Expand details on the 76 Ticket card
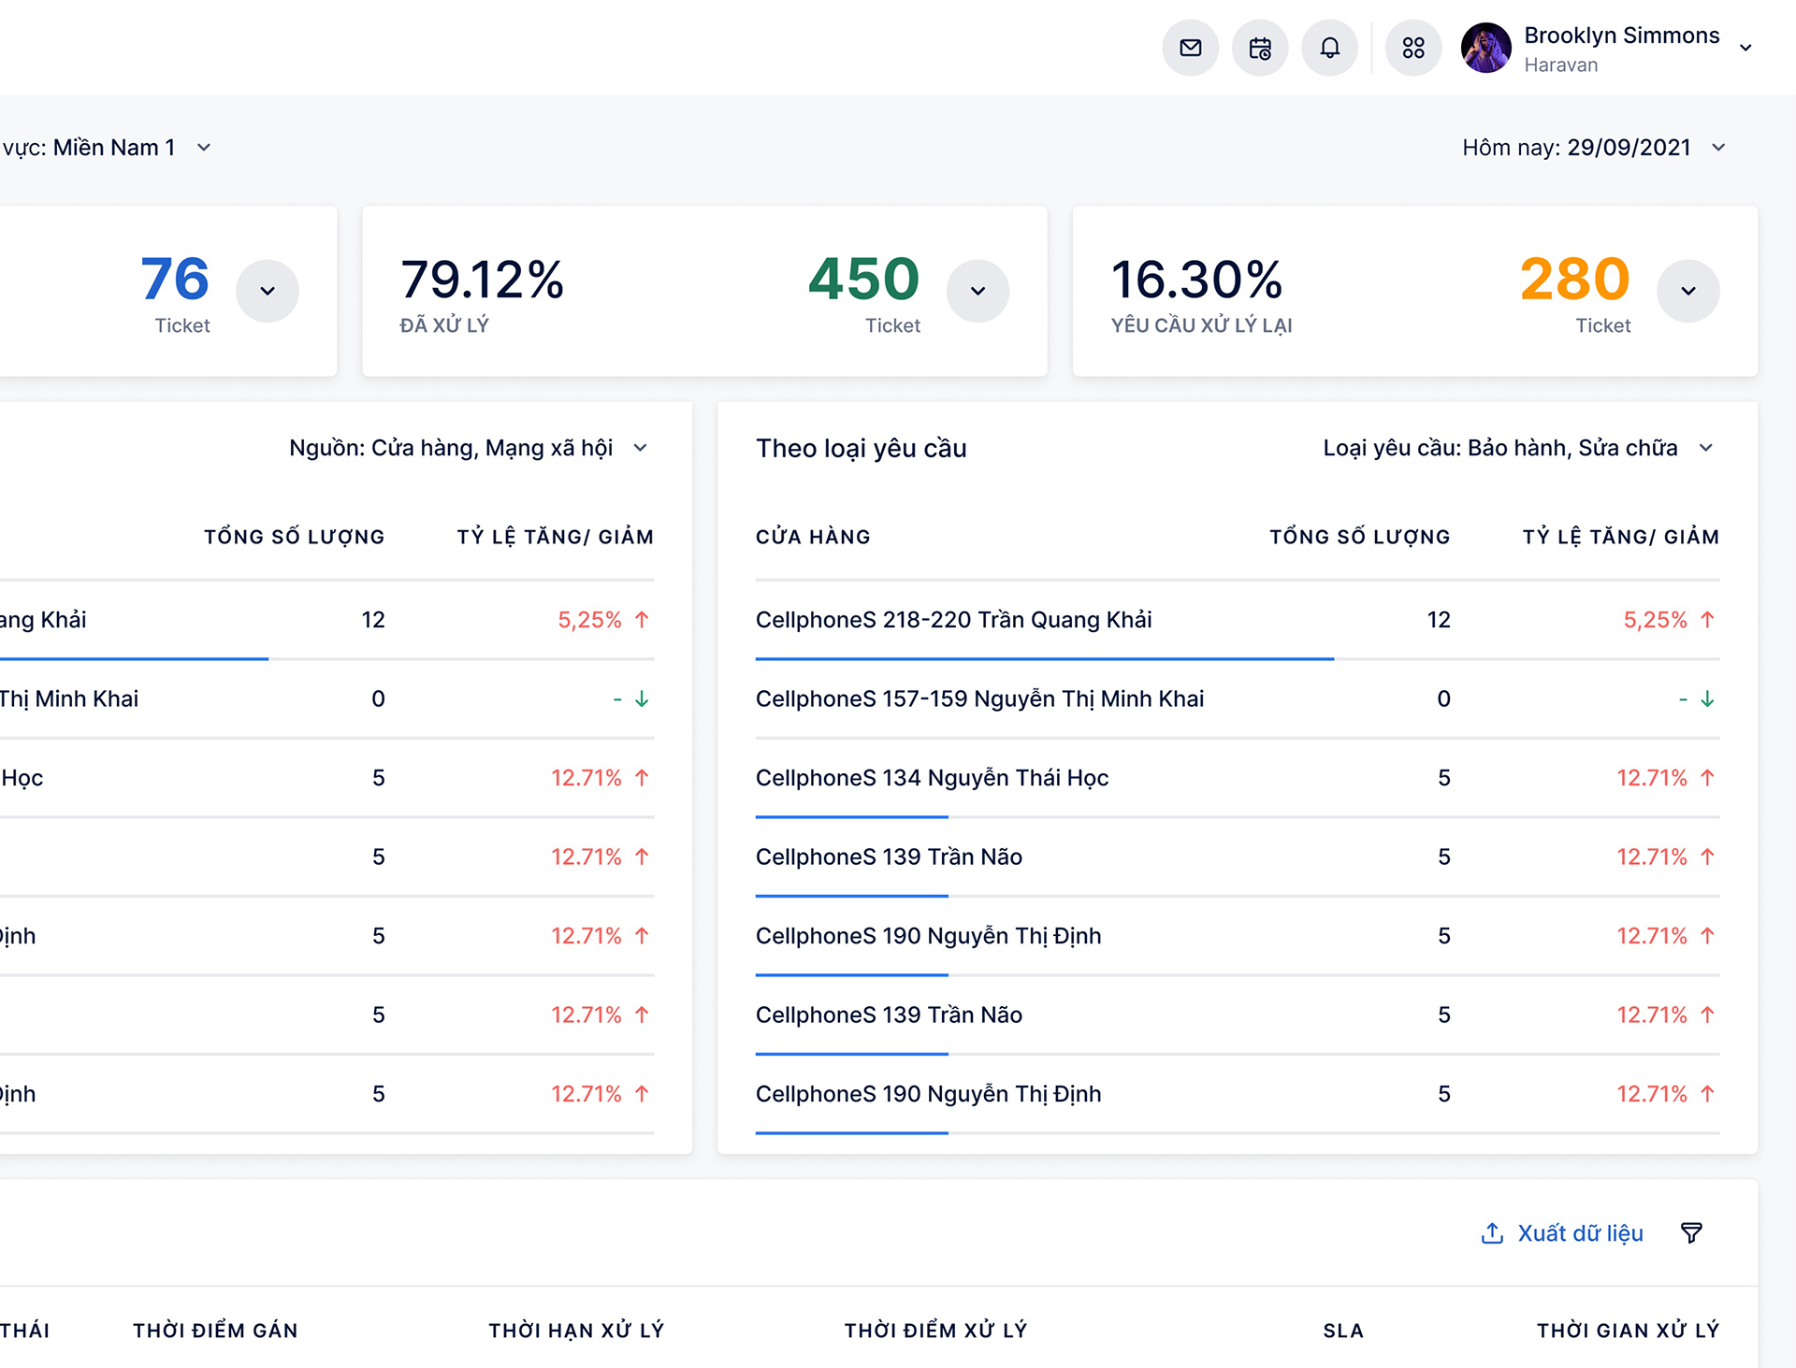1796x1368 pixels. pos(268,291)
